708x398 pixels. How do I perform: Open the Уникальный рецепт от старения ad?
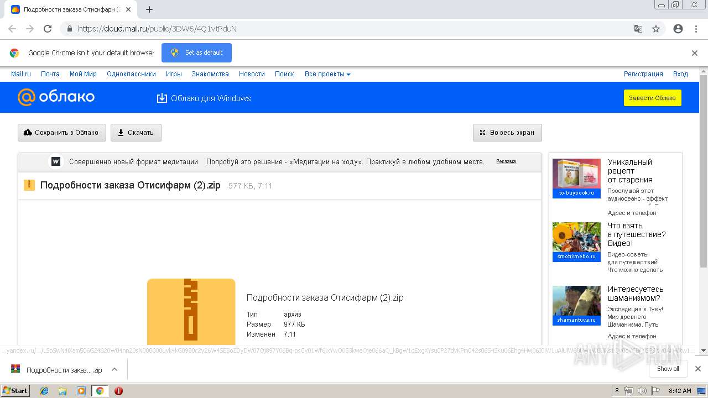(630, 171)
